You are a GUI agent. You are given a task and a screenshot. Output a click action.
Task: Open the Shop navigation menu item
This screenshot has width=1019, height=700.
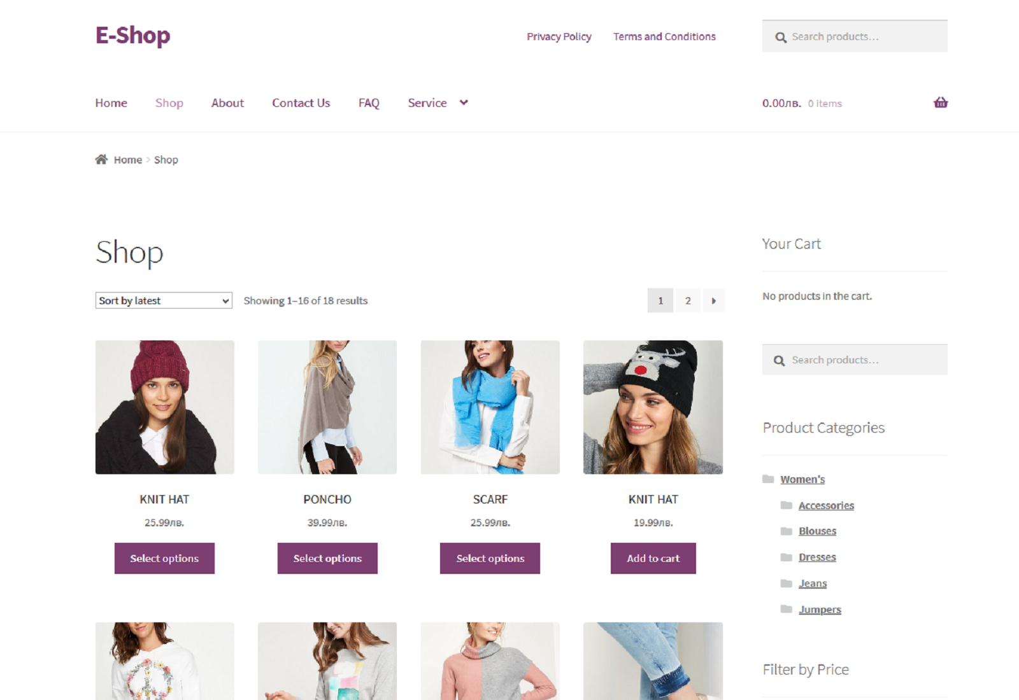(x=169, y=103)
